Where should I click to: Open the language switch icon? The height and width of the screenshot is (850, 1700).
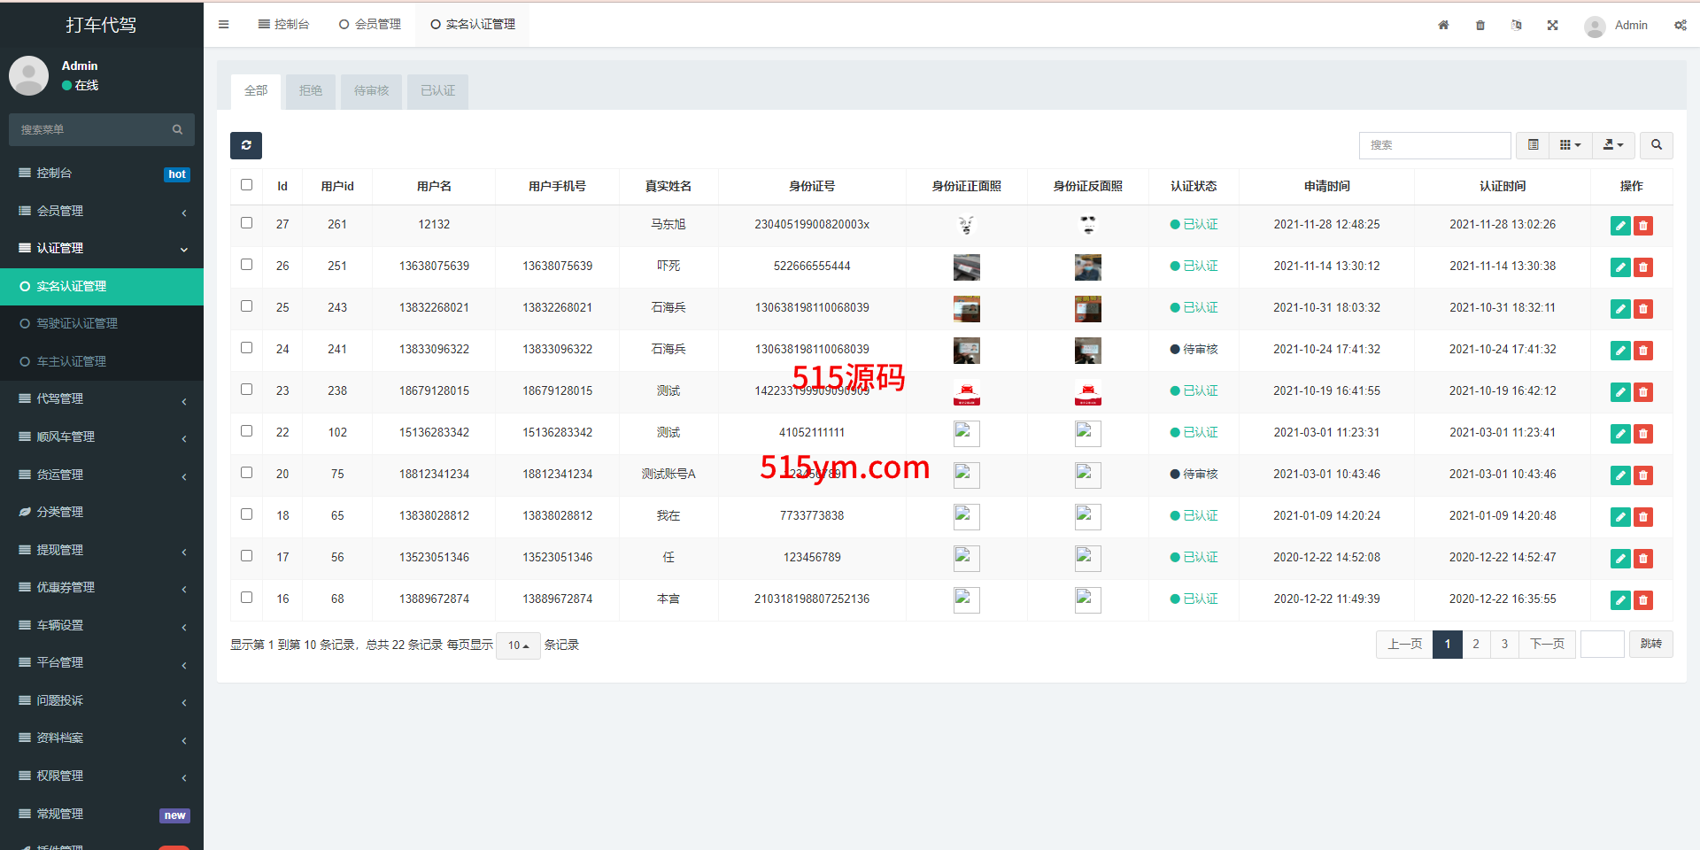click(1516, 25)
